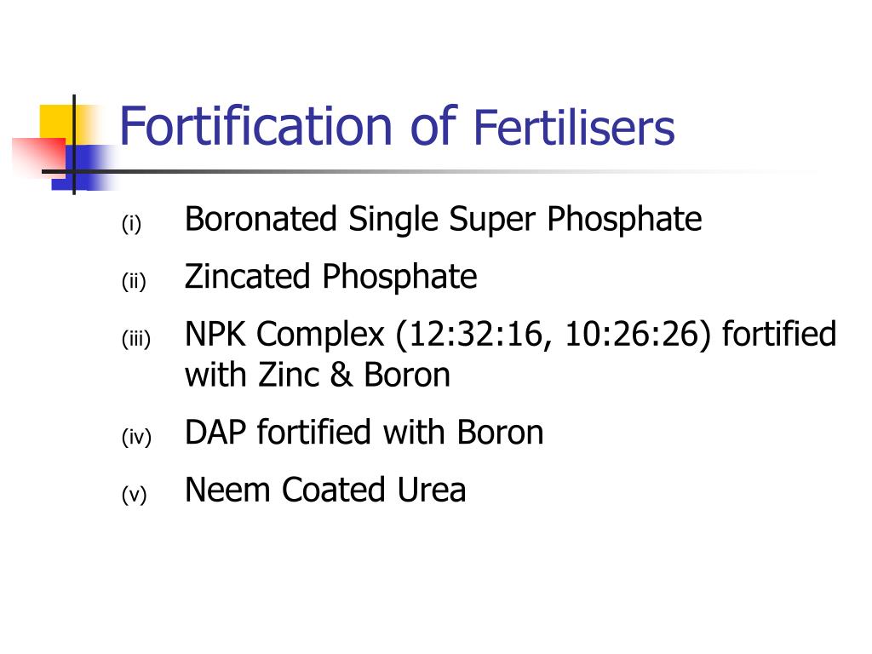The height and width of the screenshot is (654, 872).
Task: Click the 'with Zinc & Boron' line
Action: 318,375
